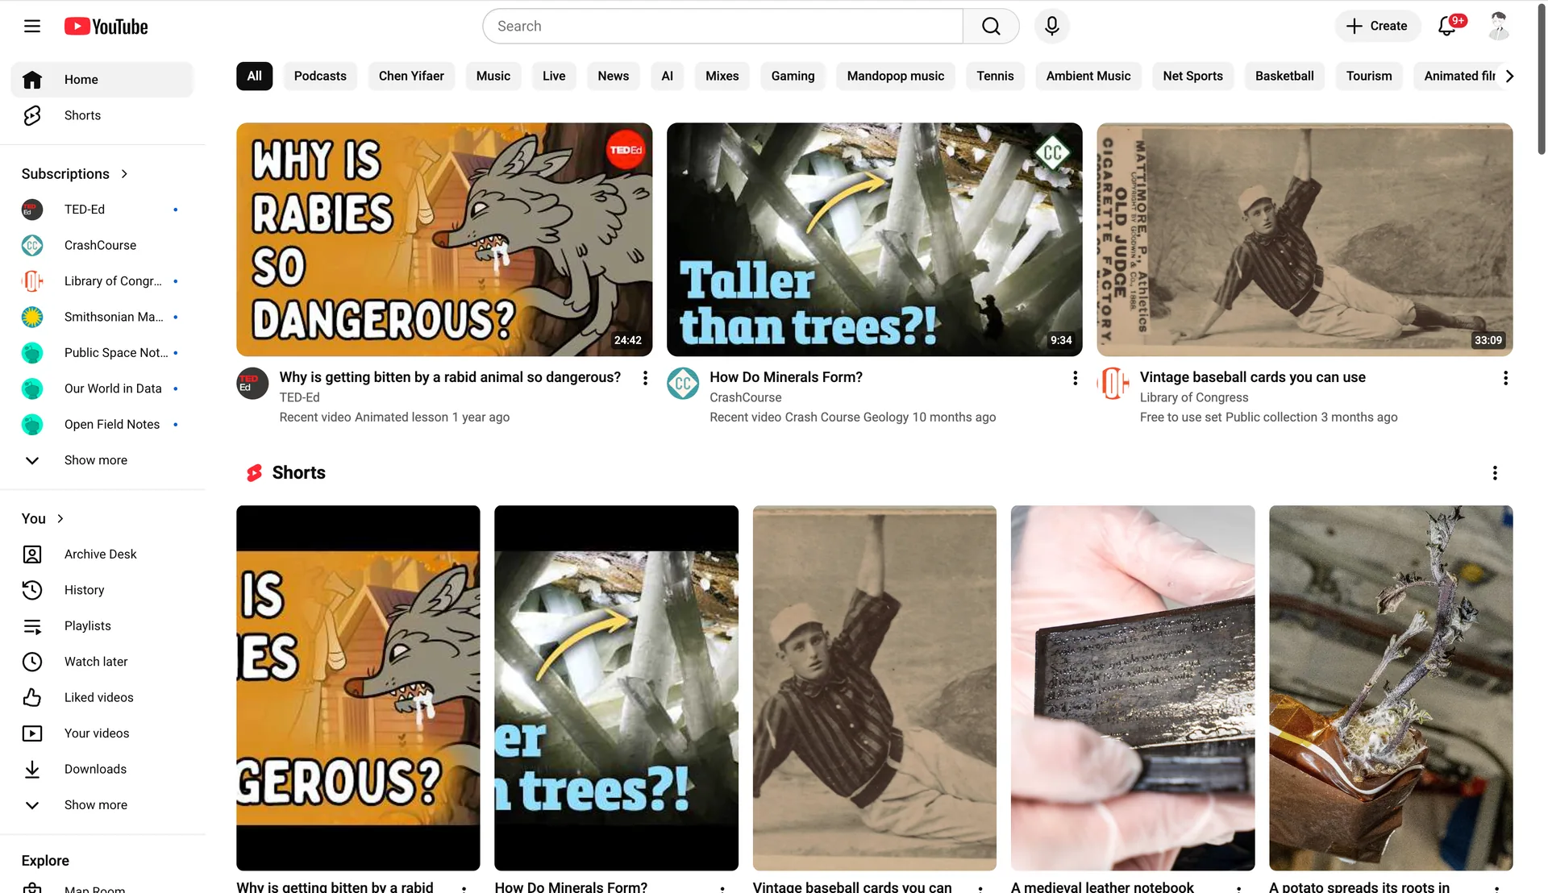The width and height of the screenshot is (1548, 893).
Task: Open the notifications bell
Action: tap(1447, 27)
